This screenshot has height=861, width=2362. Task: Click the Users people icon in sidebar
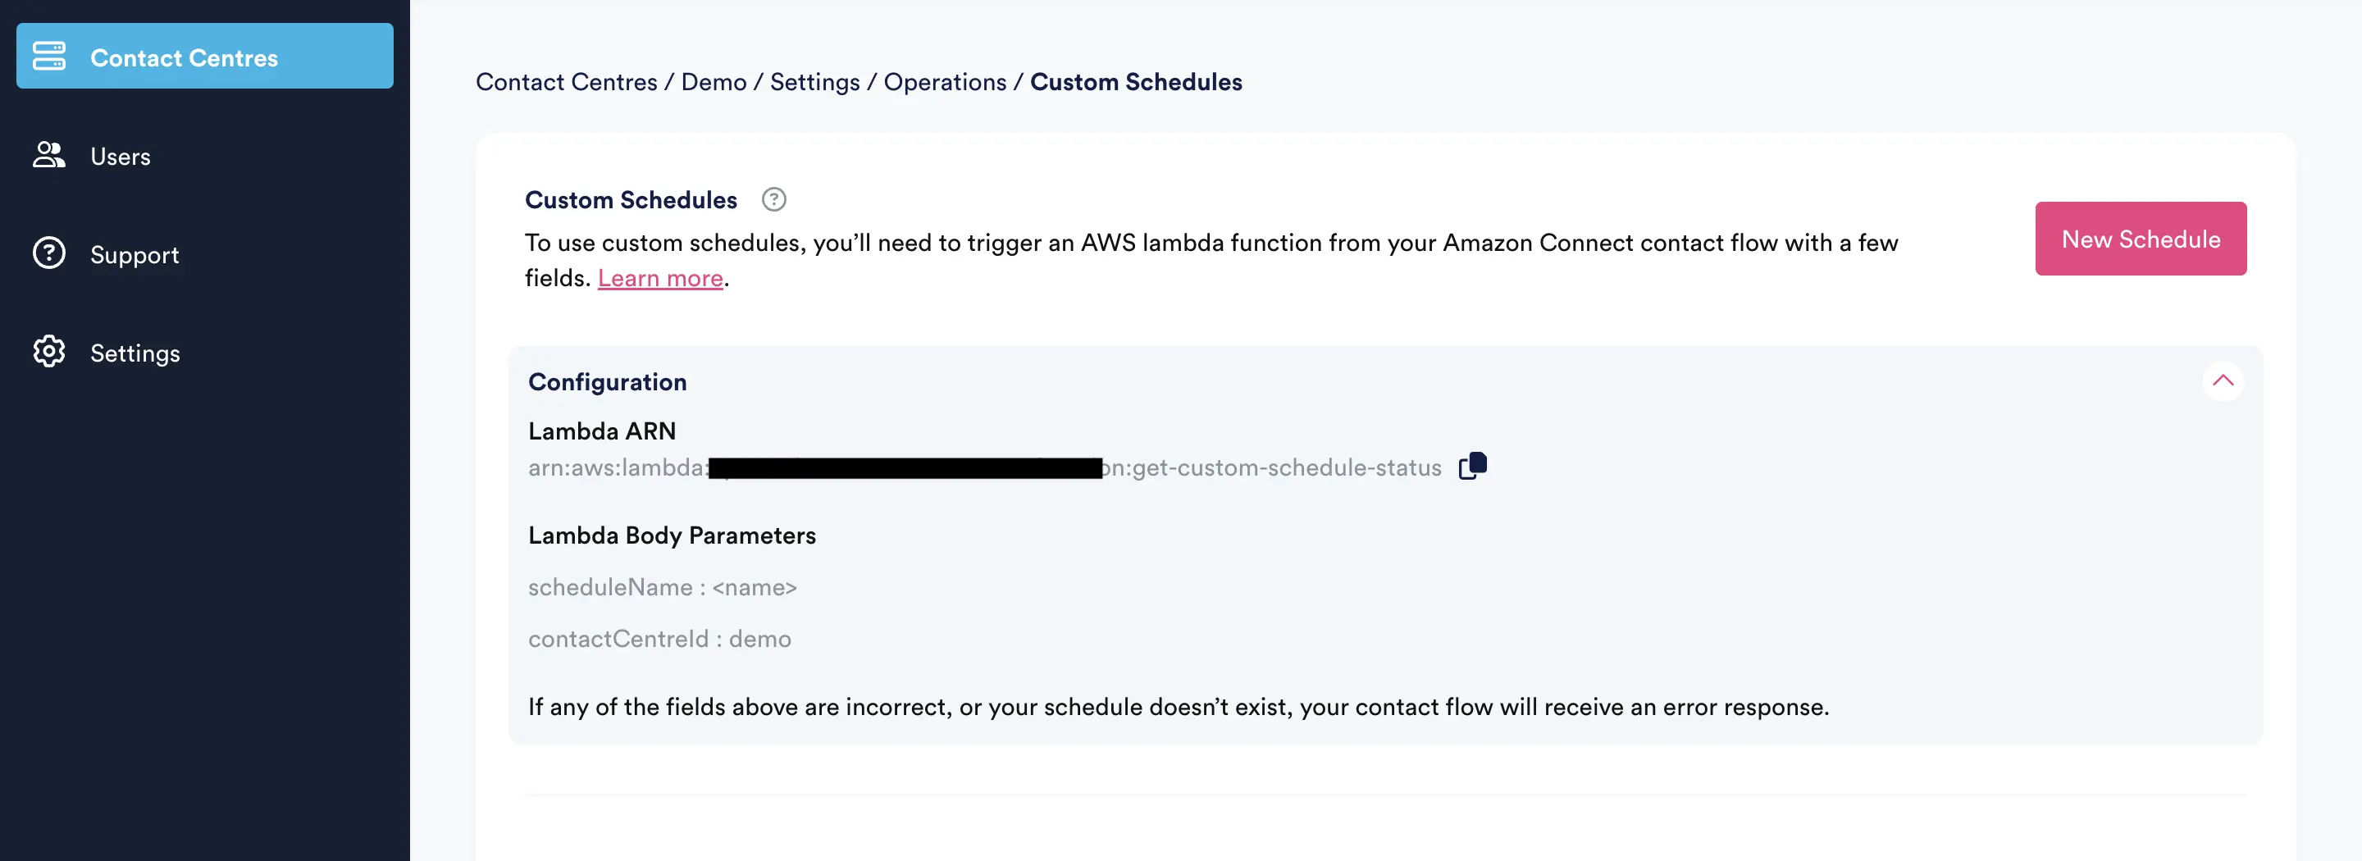[x=49, y=155]
